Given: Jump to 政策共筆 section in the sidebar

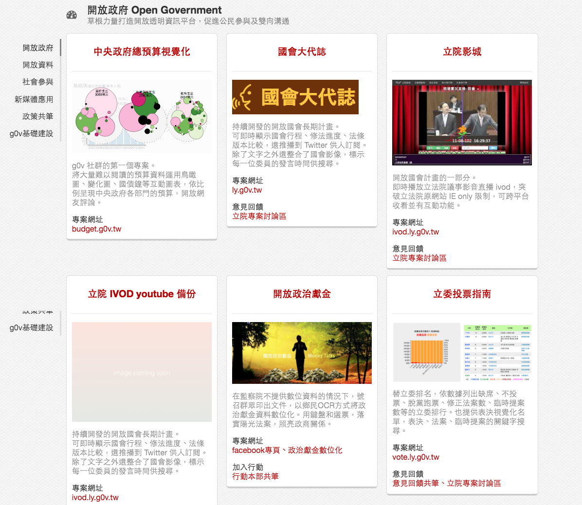Looking at the screenshot, I should pyautogui.click(x=38, y=116).
